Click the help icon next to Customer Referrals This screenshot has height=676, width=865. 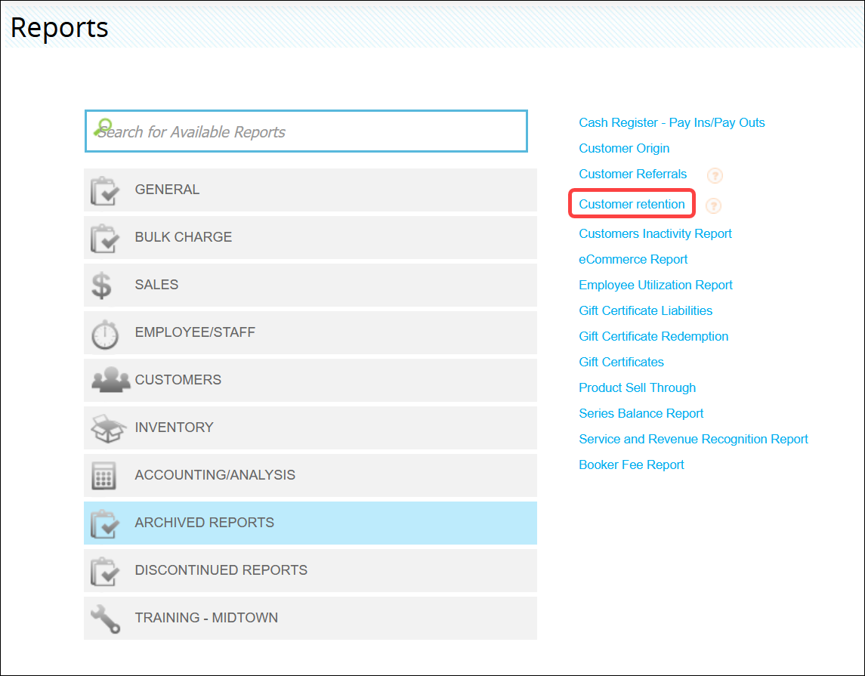click(715, 175)
